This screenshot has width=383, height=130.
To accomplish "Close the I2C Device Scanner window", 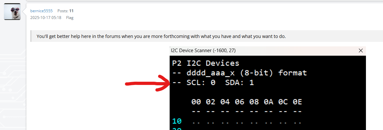I will coord(360,51).
